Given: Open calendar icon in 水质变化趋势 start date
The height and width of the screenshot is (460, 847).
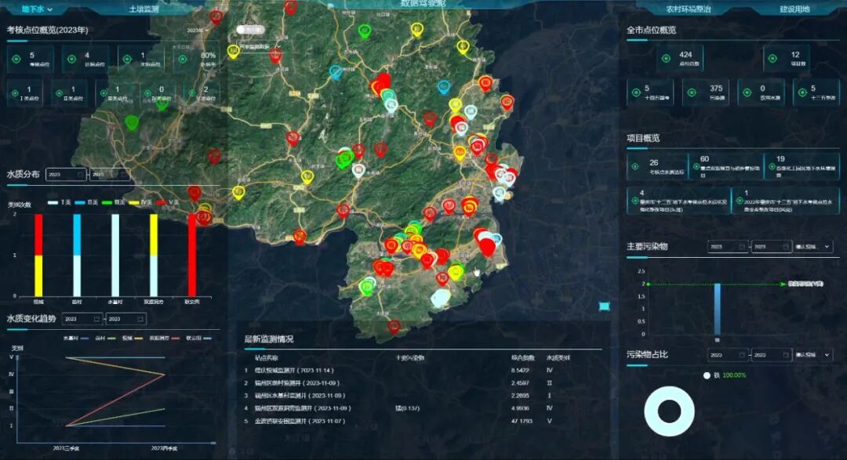Looking at the screenshot, I should (96, 319).
